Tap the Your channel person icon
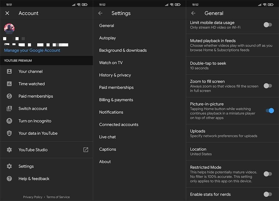 9,71
